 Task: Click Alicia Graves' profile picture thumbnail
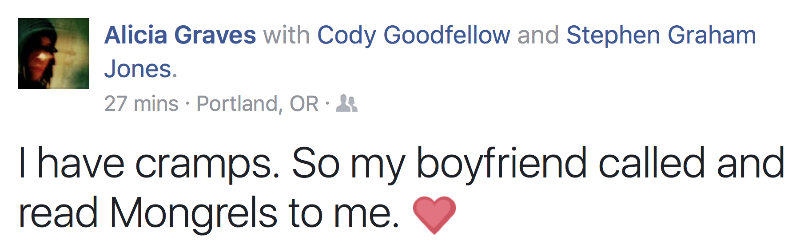53,53
